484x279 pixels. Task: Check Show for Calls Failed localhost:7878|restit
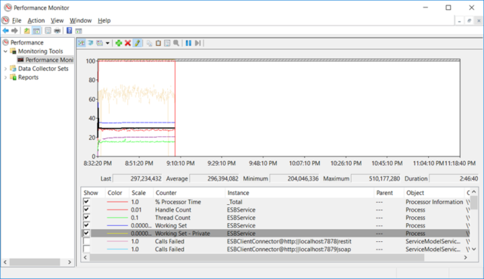click(86, 241)
